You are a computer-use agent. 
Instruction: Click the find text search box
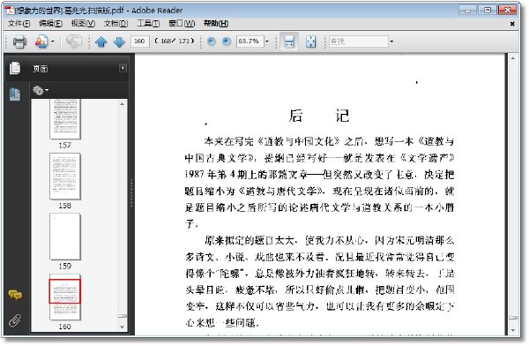[x=358, y=41]
